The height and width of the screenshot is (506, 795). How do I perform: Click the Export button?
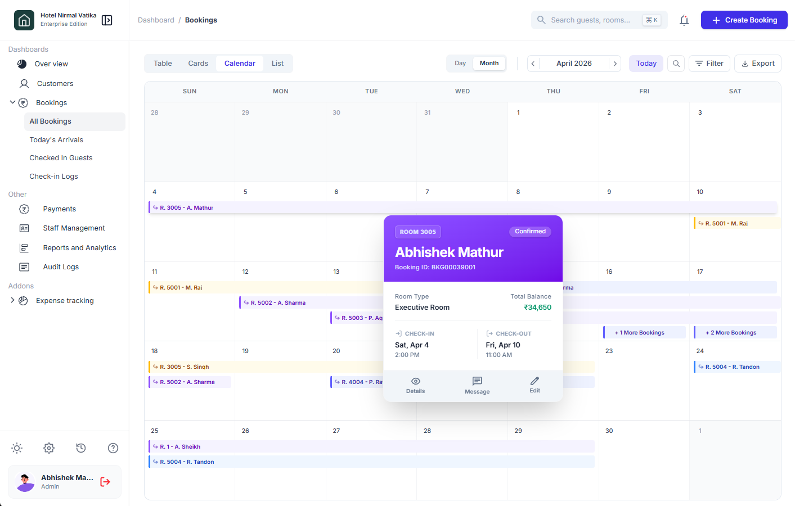point(757,64)
